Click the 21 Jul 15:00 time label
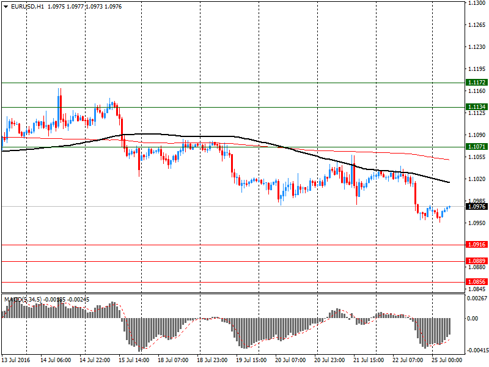 click(369, 360)
